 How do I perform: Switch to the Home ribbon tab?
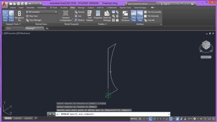[x=13, y=7]
